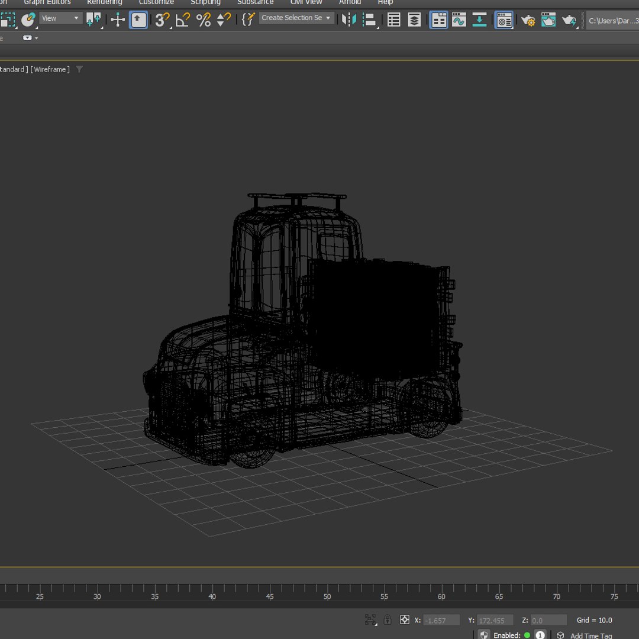Toggle Angle Snap icon

tap(183, 20)
